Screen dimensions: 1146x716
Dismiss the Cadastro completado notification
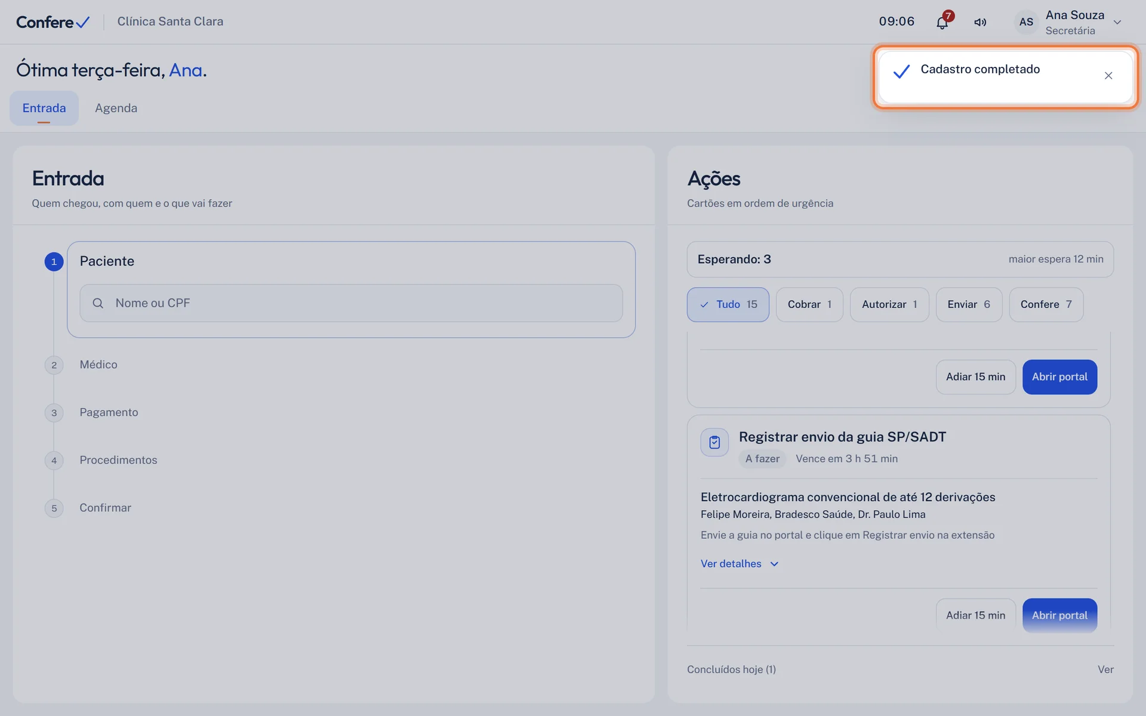pyautogui.click(x=1108, y=76)
